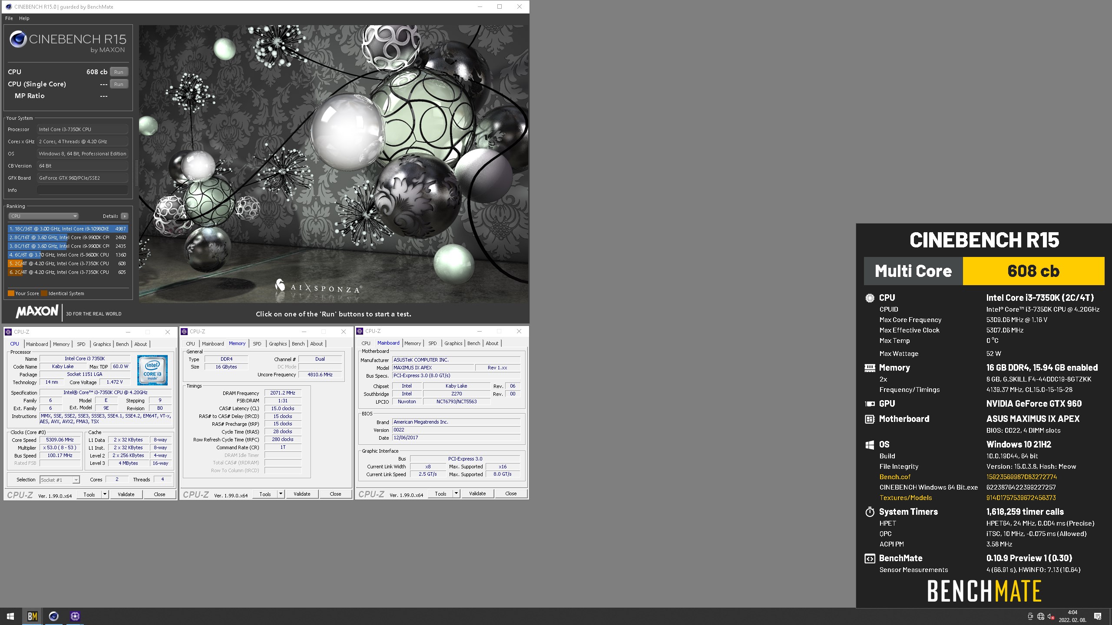
Task: Open About tab in Memory CPU-Z window
Action: (316, 344)
